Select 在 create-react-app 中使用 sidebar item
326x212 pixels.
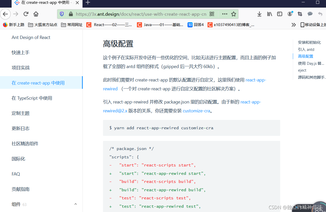tap(41, 83)
